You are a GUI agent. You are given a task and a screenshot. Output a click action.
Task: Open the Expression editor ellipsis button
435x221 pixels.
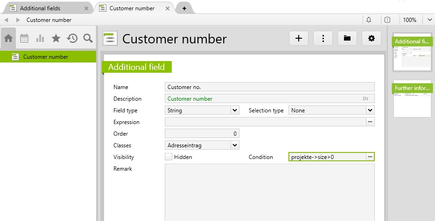coord(370,122)
